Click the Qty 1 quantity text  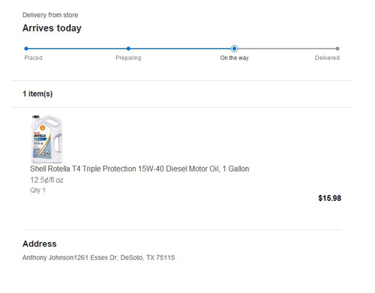pyautogui.click(x=37, y=190)
